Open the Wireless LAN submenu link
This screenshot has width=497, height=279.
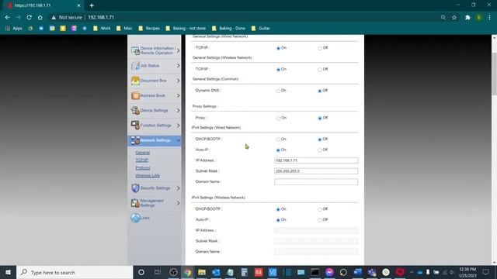148,176
